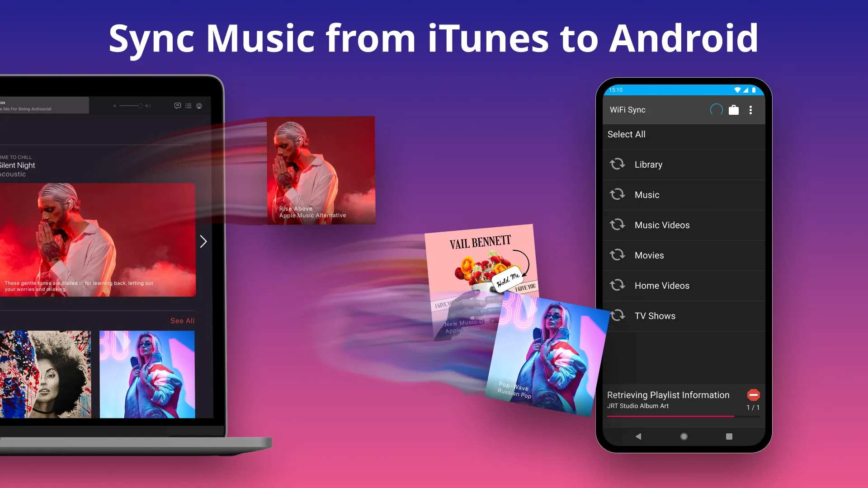868x488 pixels.
Task: Click the sync icon next to Music Videos
Action: 618,225
